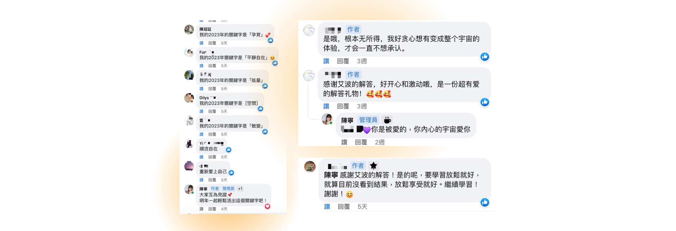Click the thumbs-up on the 根本无所得 comment
Image resolution: width=676 pixels, height=231 pixels.
click(485, 57)
